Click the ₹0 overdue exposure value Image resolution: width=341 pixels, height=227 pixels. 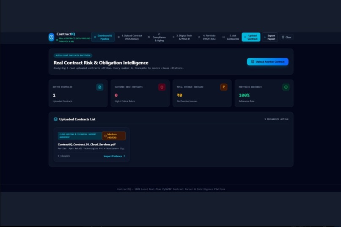(x=180, y=95)
